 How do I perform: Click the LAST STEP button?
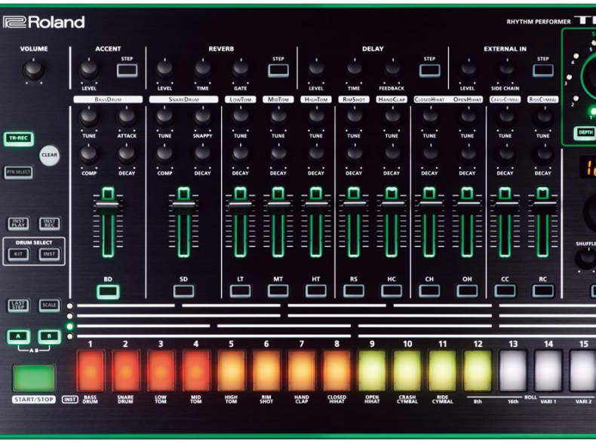18,305
